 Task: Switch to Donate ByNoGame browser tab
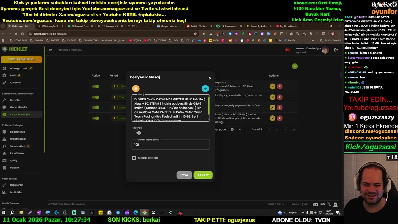(x=258, y=26)
